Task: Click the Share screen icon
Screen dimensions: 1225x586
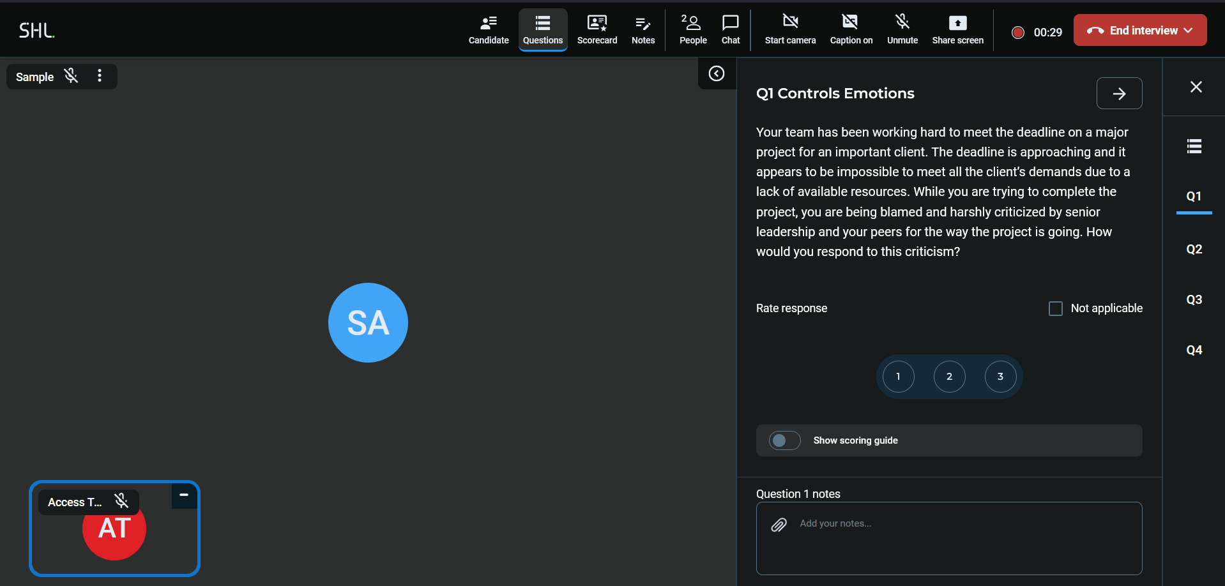Action: click(x=957, y=24)
